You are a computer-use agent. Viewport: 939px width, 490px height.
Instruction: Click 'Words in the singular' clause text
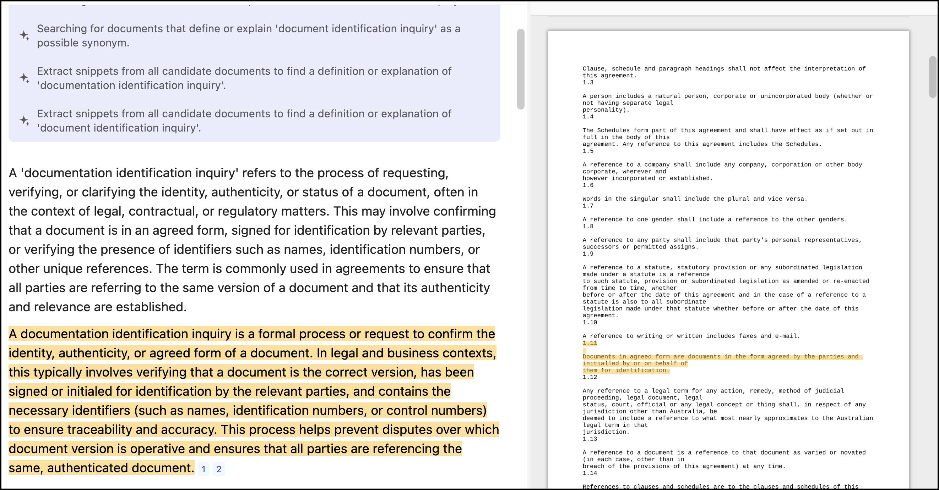click(694, 199)
